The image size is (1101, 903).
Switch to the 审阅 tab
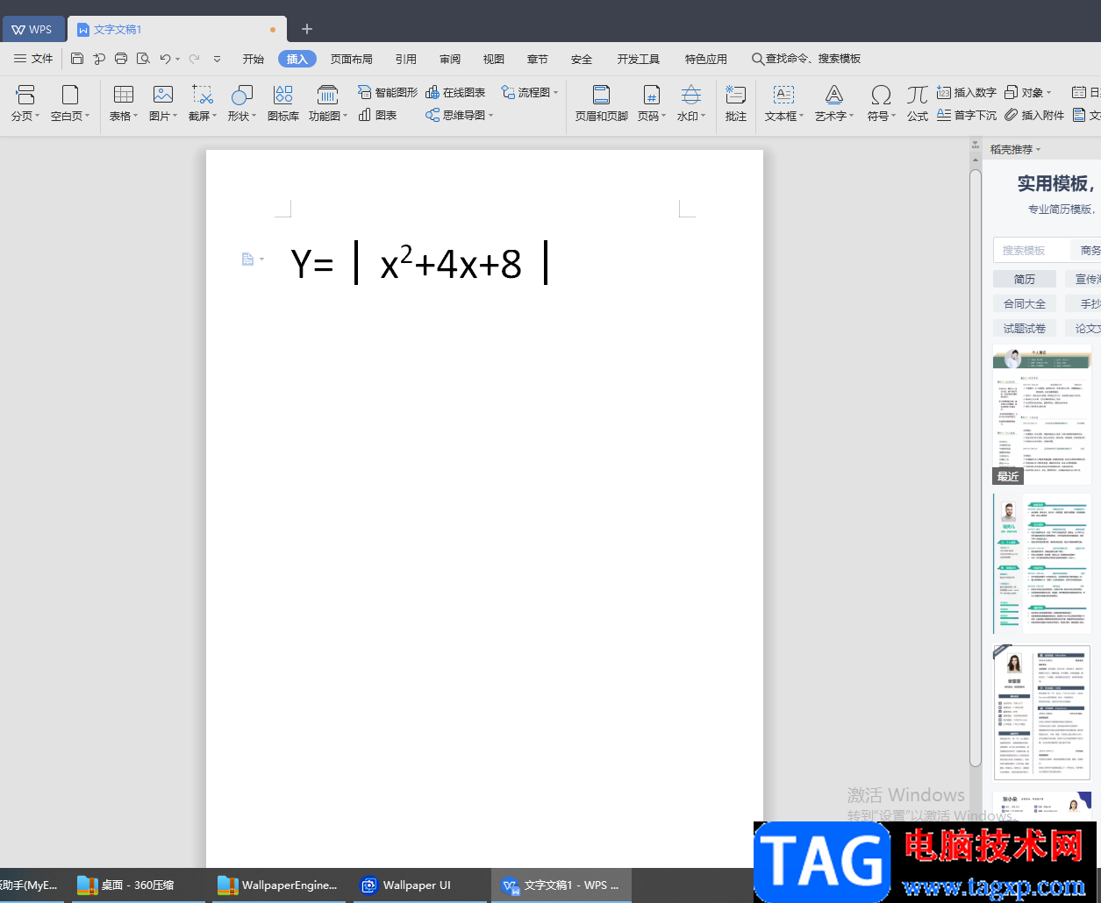tap(450, 59)
